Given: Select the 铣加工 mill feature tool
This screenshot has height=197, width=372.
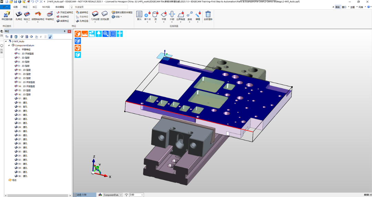Looking at the screenshot, I should [27, 15].
